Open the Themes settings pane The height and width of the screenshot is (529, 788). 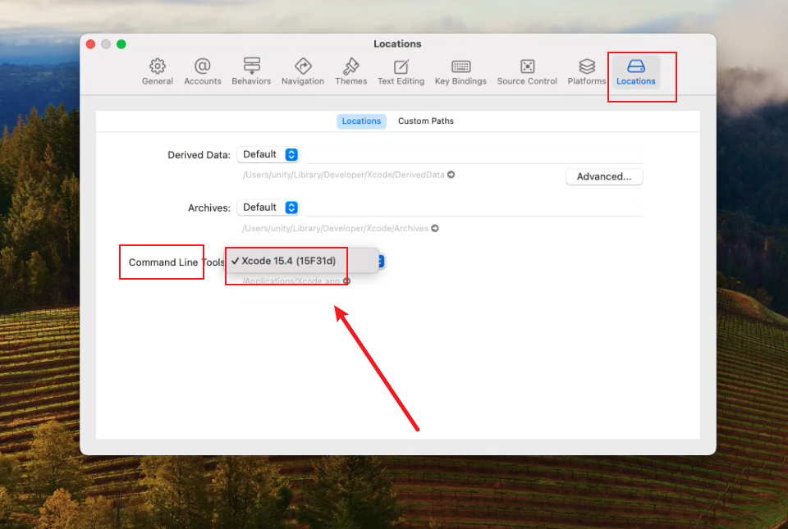(350, 72)
